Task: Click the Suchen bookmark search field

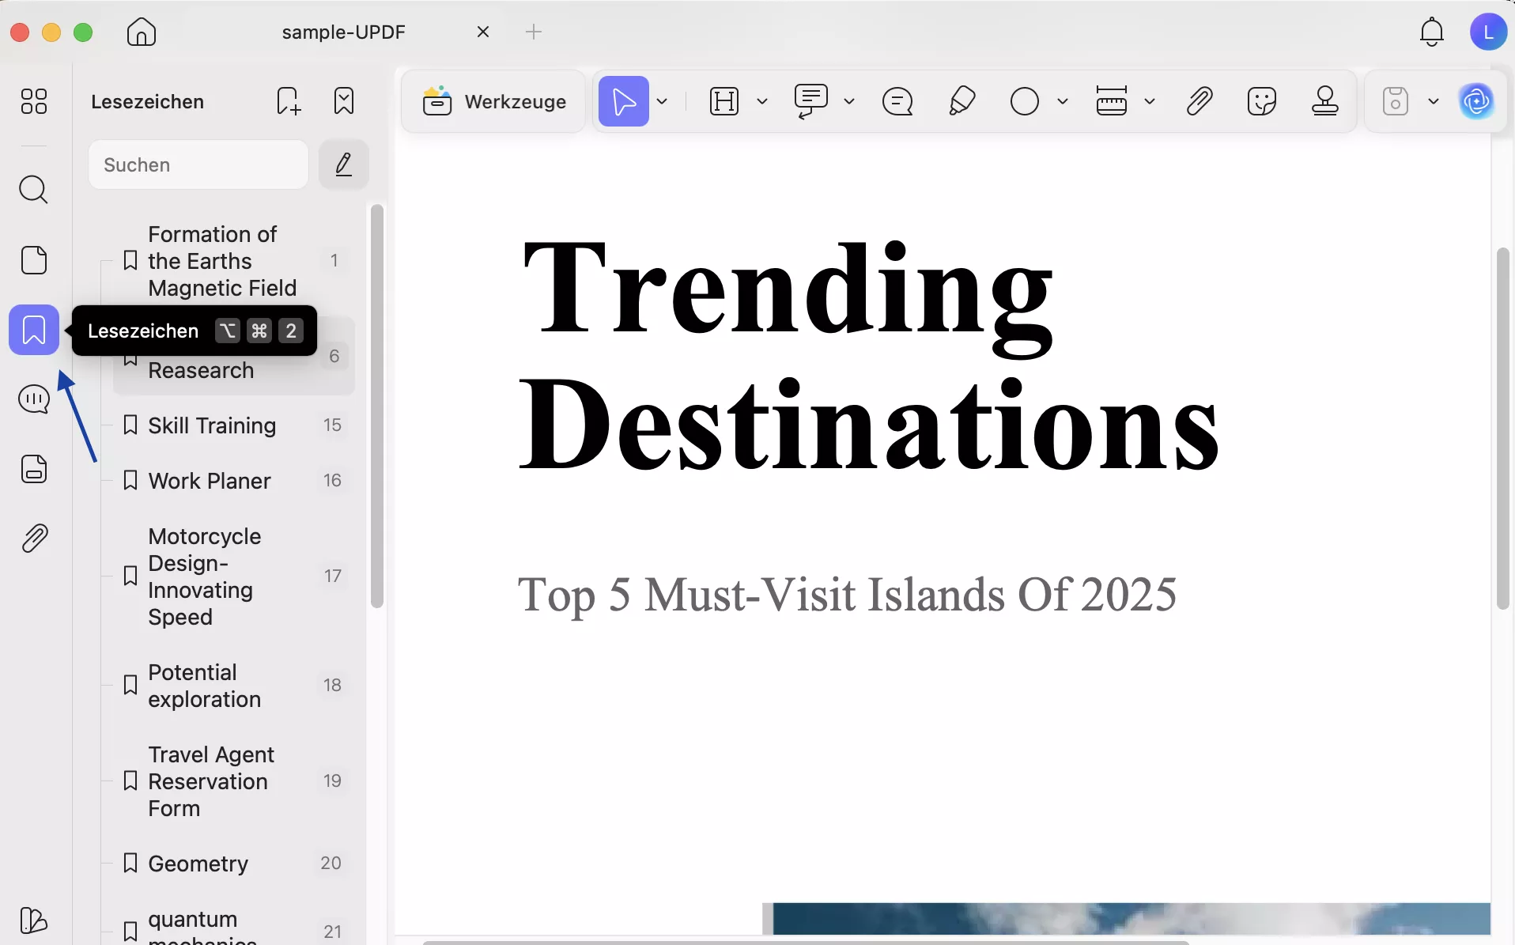Action: 198,164
